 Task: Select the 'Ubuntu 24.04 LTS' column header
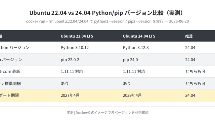(x=139, y=36)
